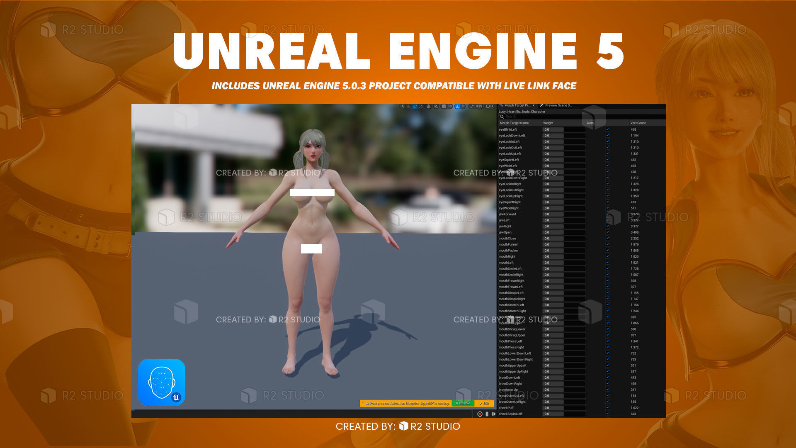Click the record animation button
This screenshot has height=448, width=796.
coord(480,414)
